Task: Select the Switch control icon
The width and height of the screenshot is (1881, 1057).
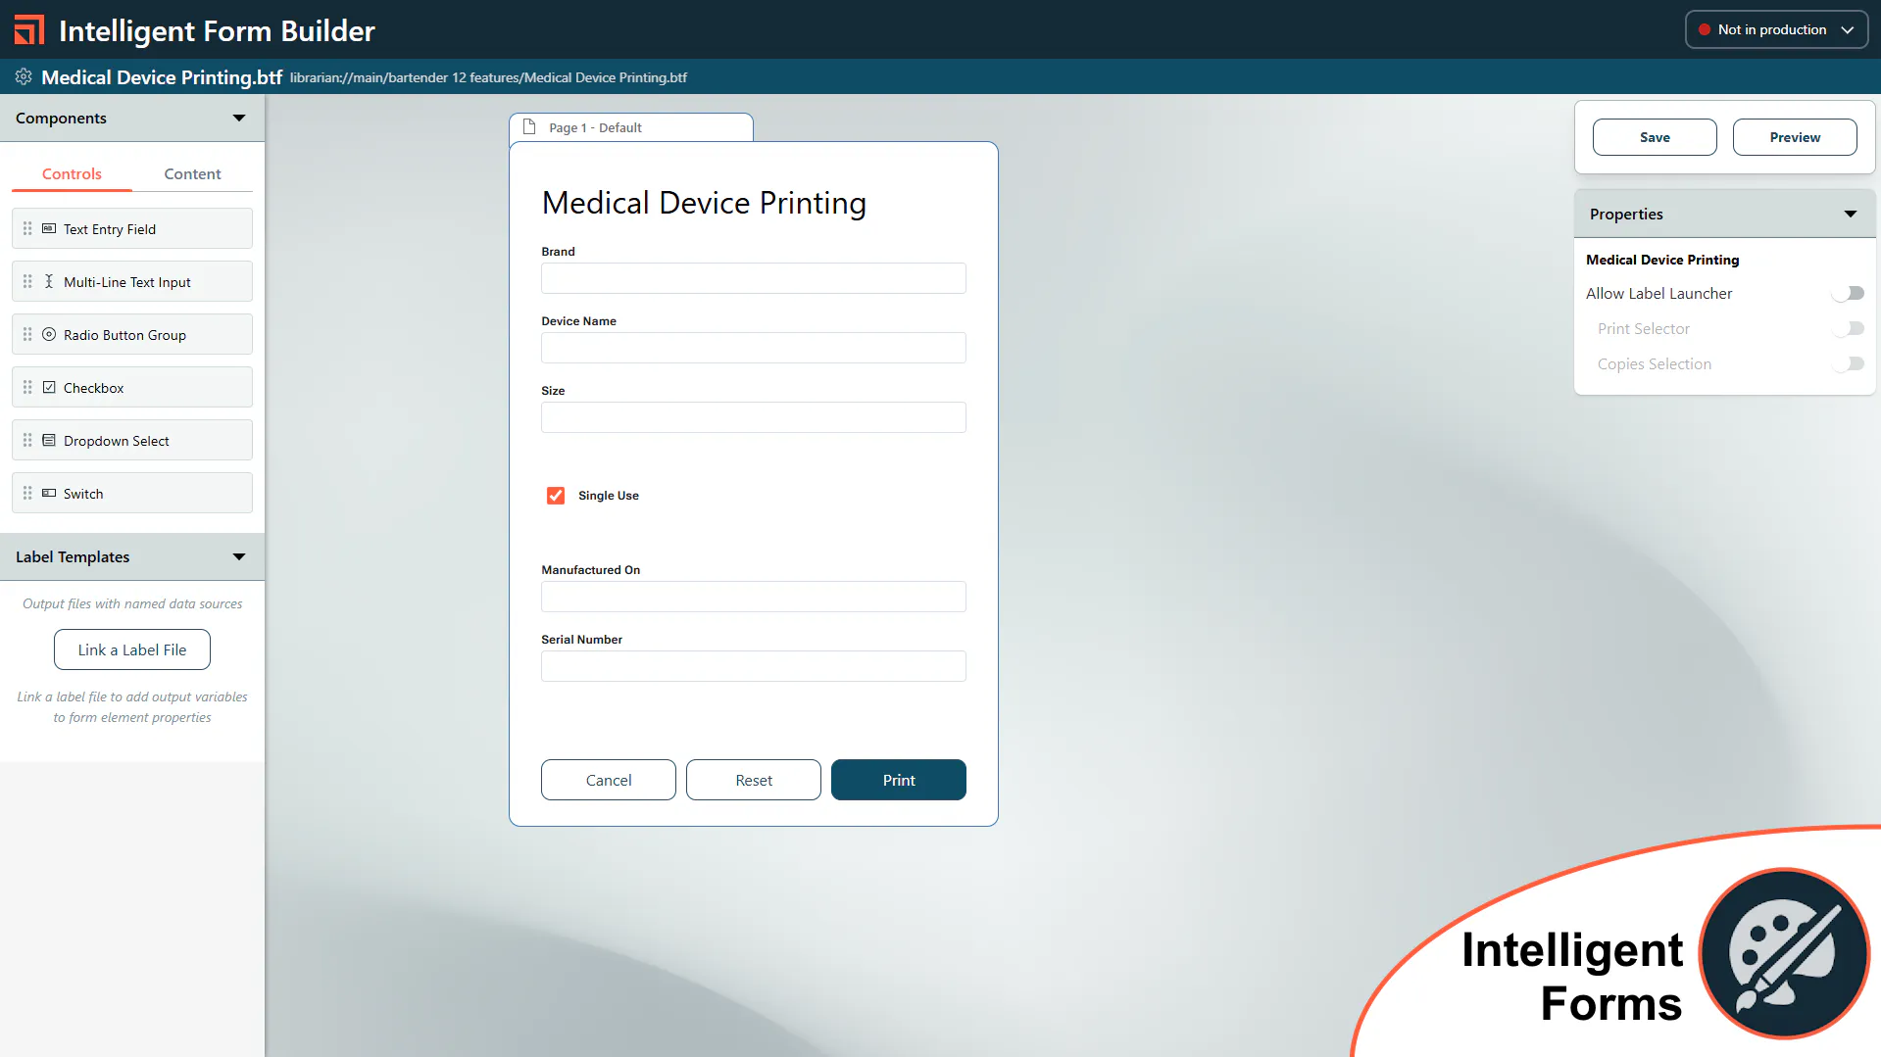Action: tap(49, 493)
